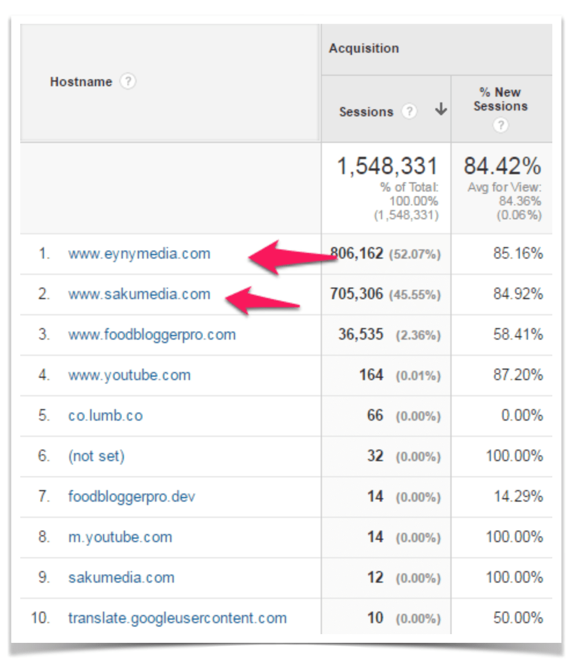The height and width of the screenshot is (670, 572).
Task: Click the help icon next to Hostname
Action: tap(127, 82)
